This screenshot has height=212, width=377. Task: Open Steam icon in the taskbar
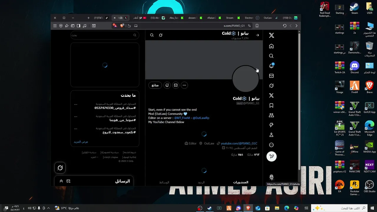[209, 208]
